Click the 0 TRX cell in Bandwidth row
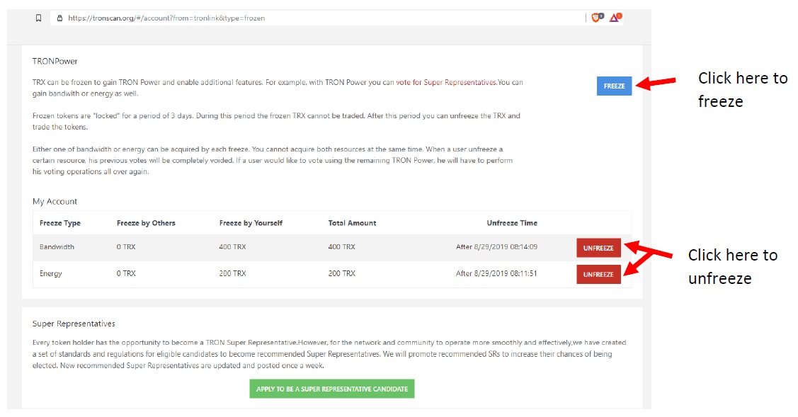 [126, 247]
